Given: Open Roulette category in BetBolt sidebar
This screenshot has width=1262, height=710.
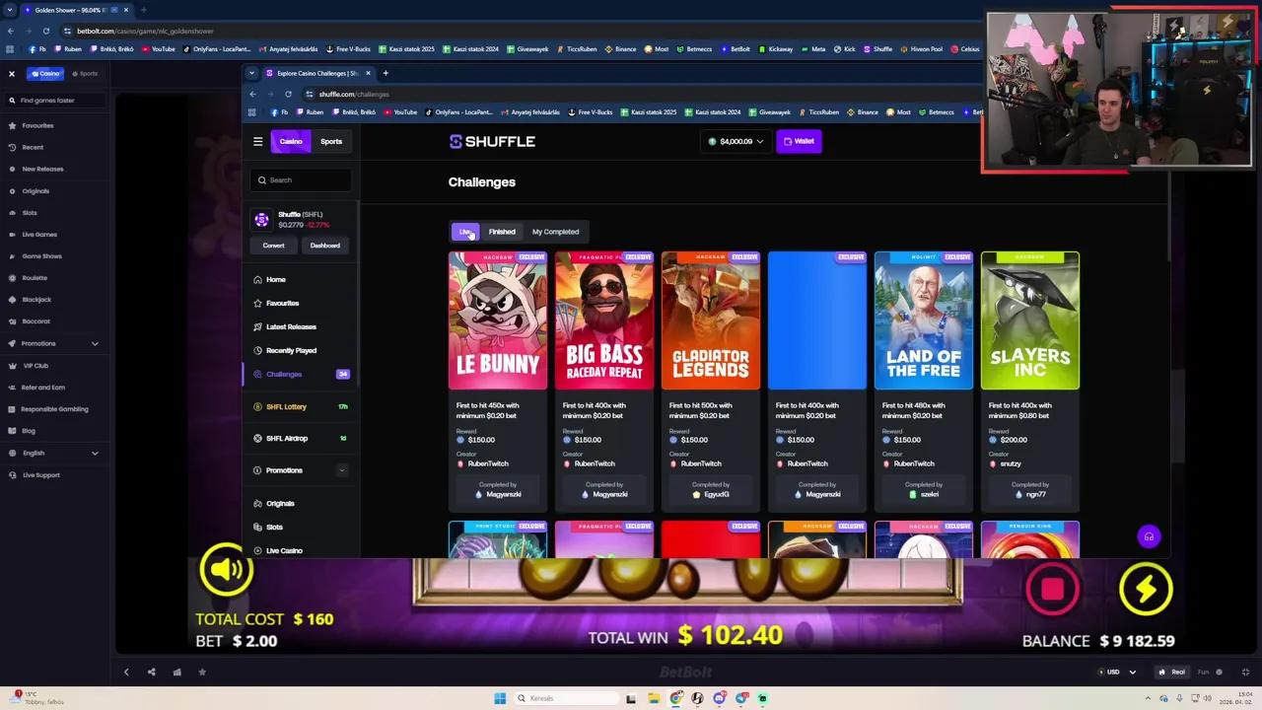Looking at the screenshot, I should point(35,277).
